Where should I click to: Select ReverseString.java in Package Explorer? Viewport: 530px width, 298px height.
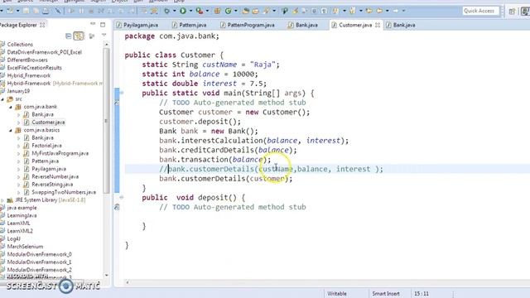coord(52,185)
